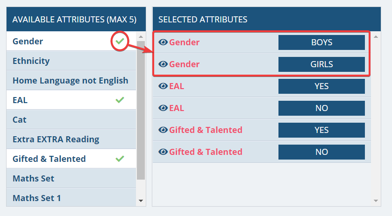Viewport: 392px width, 216px height.
Task: Click the GIRLS button
Action: click(x=321, y=64)
